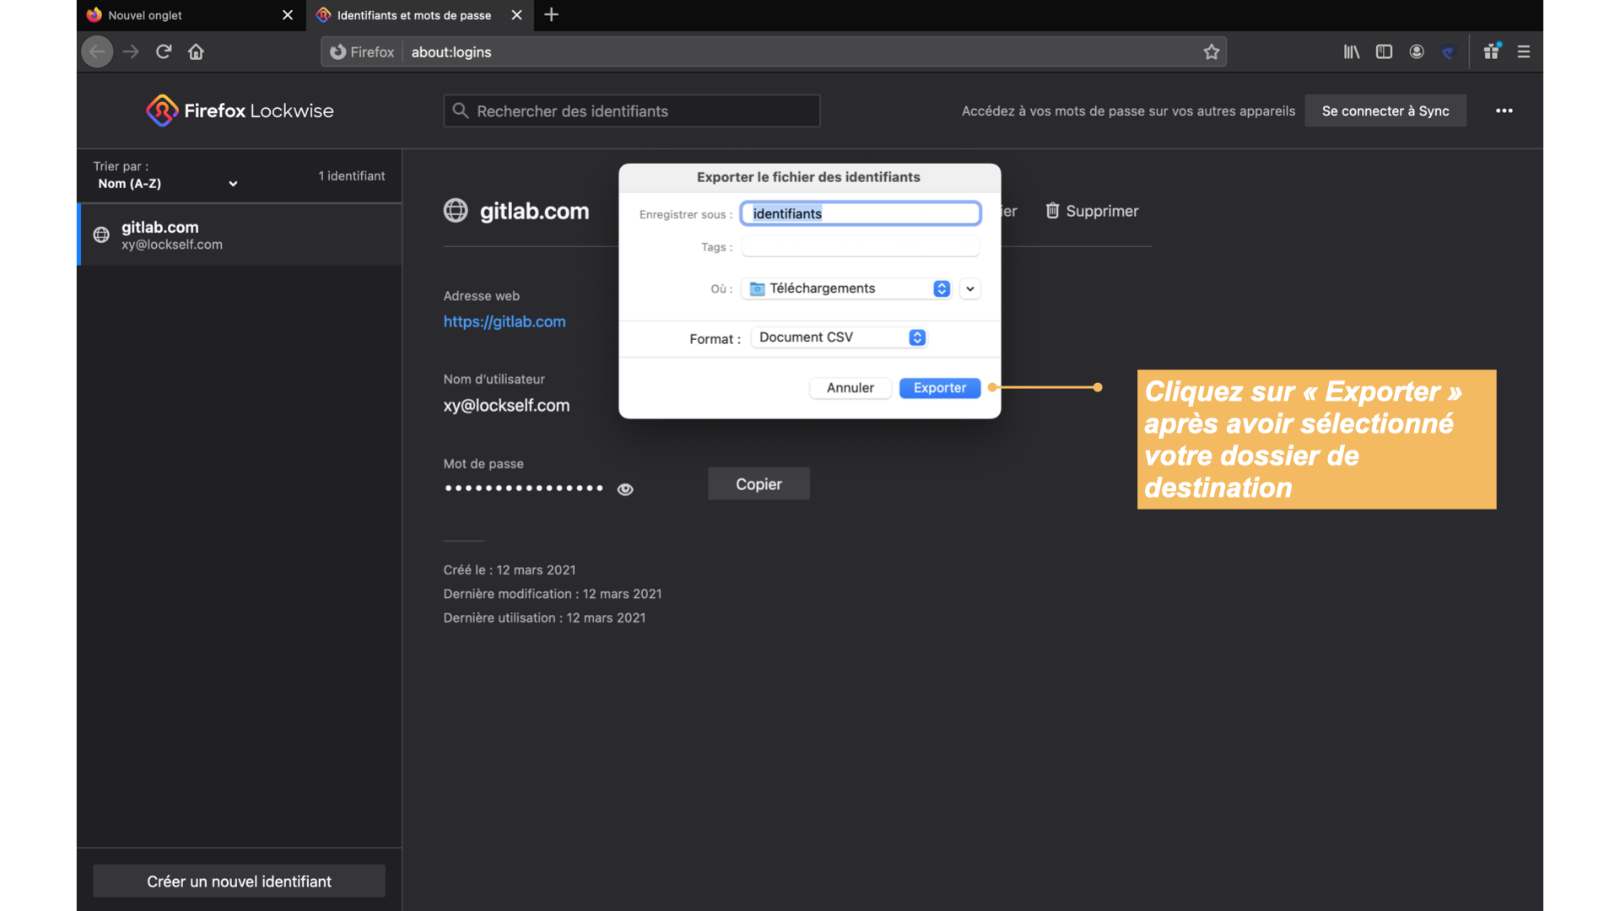Click the Exporter button

pyautogui.click(x=940, y=388)
